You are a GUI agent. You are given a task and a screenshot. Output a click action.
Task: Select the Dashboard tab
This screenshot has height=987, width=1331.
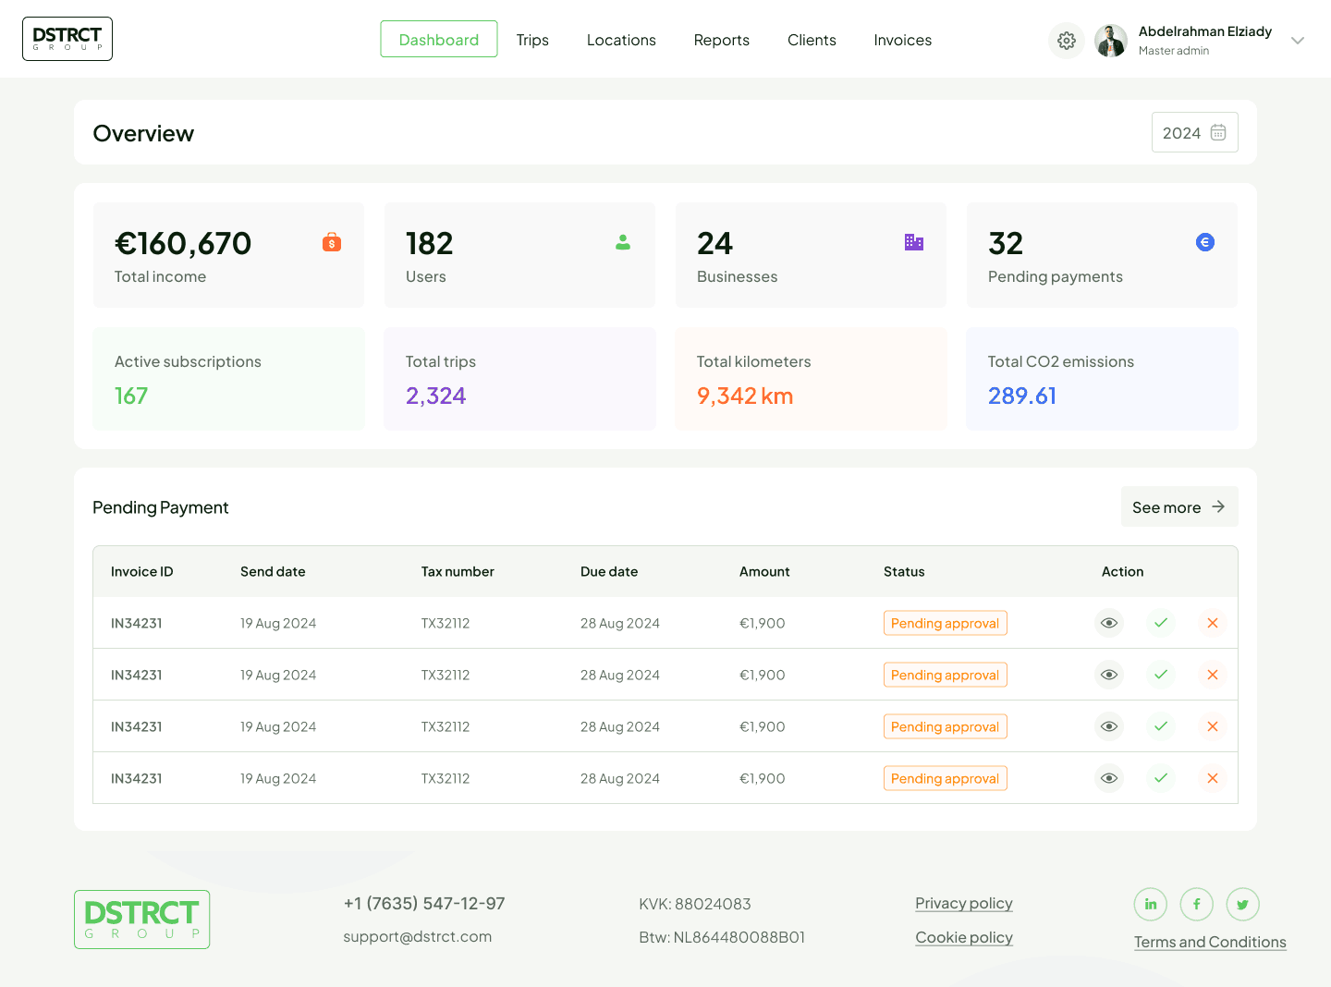click(439, 40)
